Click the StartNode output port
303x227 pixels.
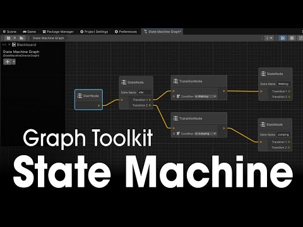point(99,105)
